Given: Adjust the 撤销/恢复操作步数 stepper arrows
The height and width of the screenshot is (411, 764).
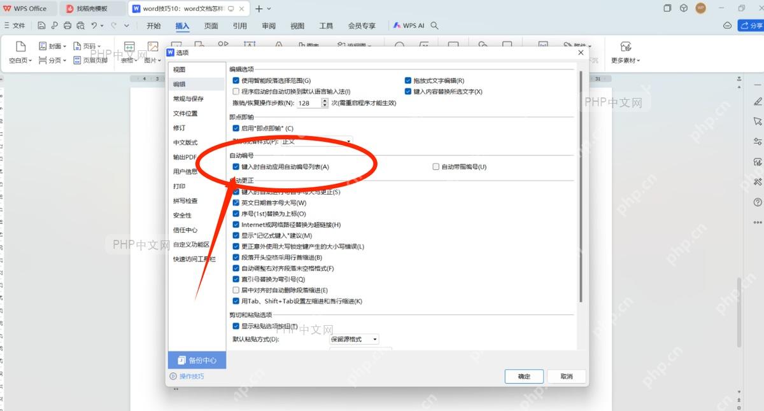Looking at the screenshot, I should (x=325, y=103).
